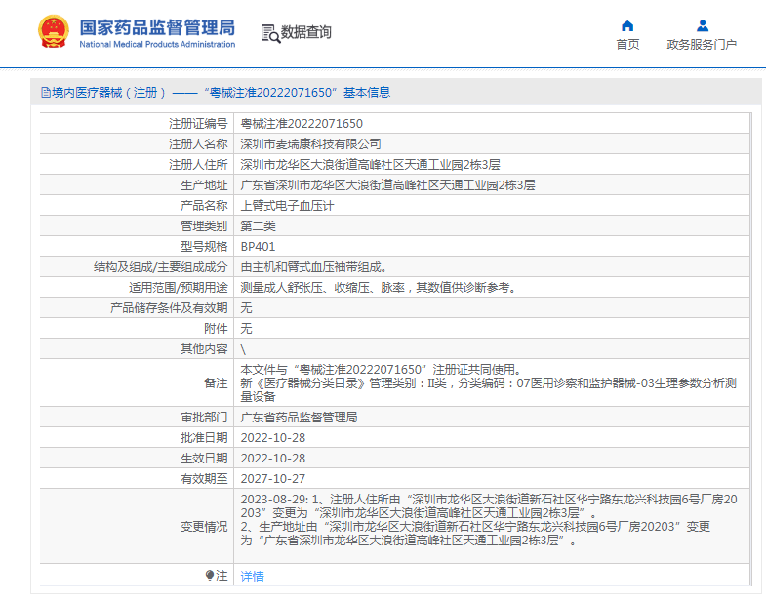
Task: Click the 产品储存条件及有效期 label
Action: (x=169, y=308)
